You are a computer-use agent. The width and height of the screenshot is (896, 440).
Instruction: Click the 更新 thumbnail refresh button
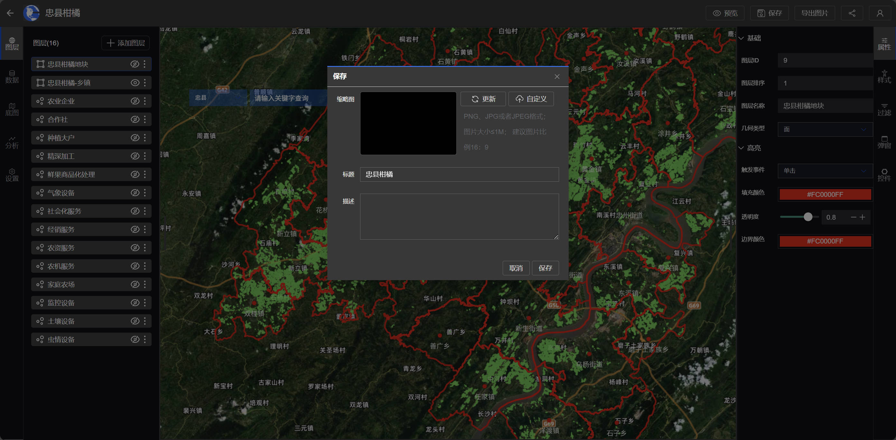483,99
